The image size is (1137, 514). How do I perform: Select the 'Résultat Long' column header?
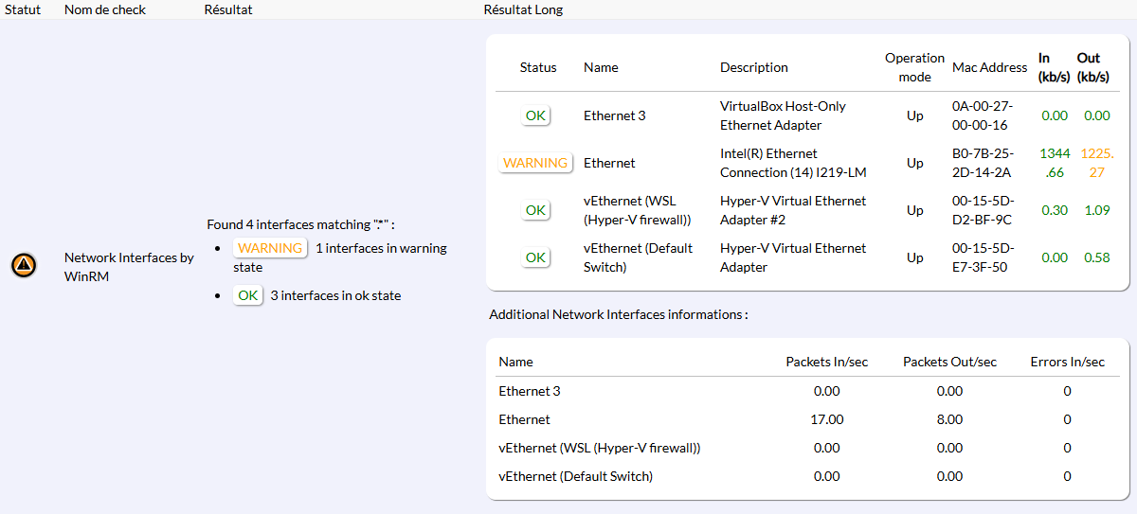(523, 9)
